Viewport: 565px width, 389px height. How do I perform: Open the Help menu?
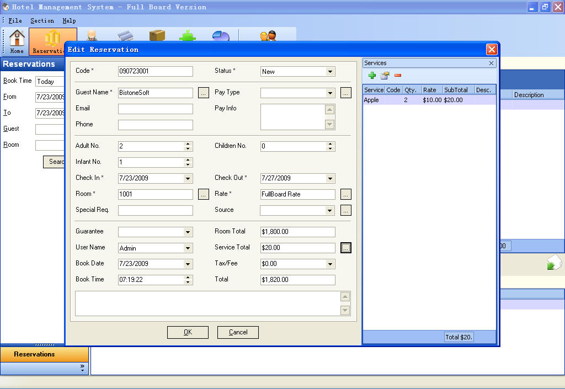coord(69,20)
